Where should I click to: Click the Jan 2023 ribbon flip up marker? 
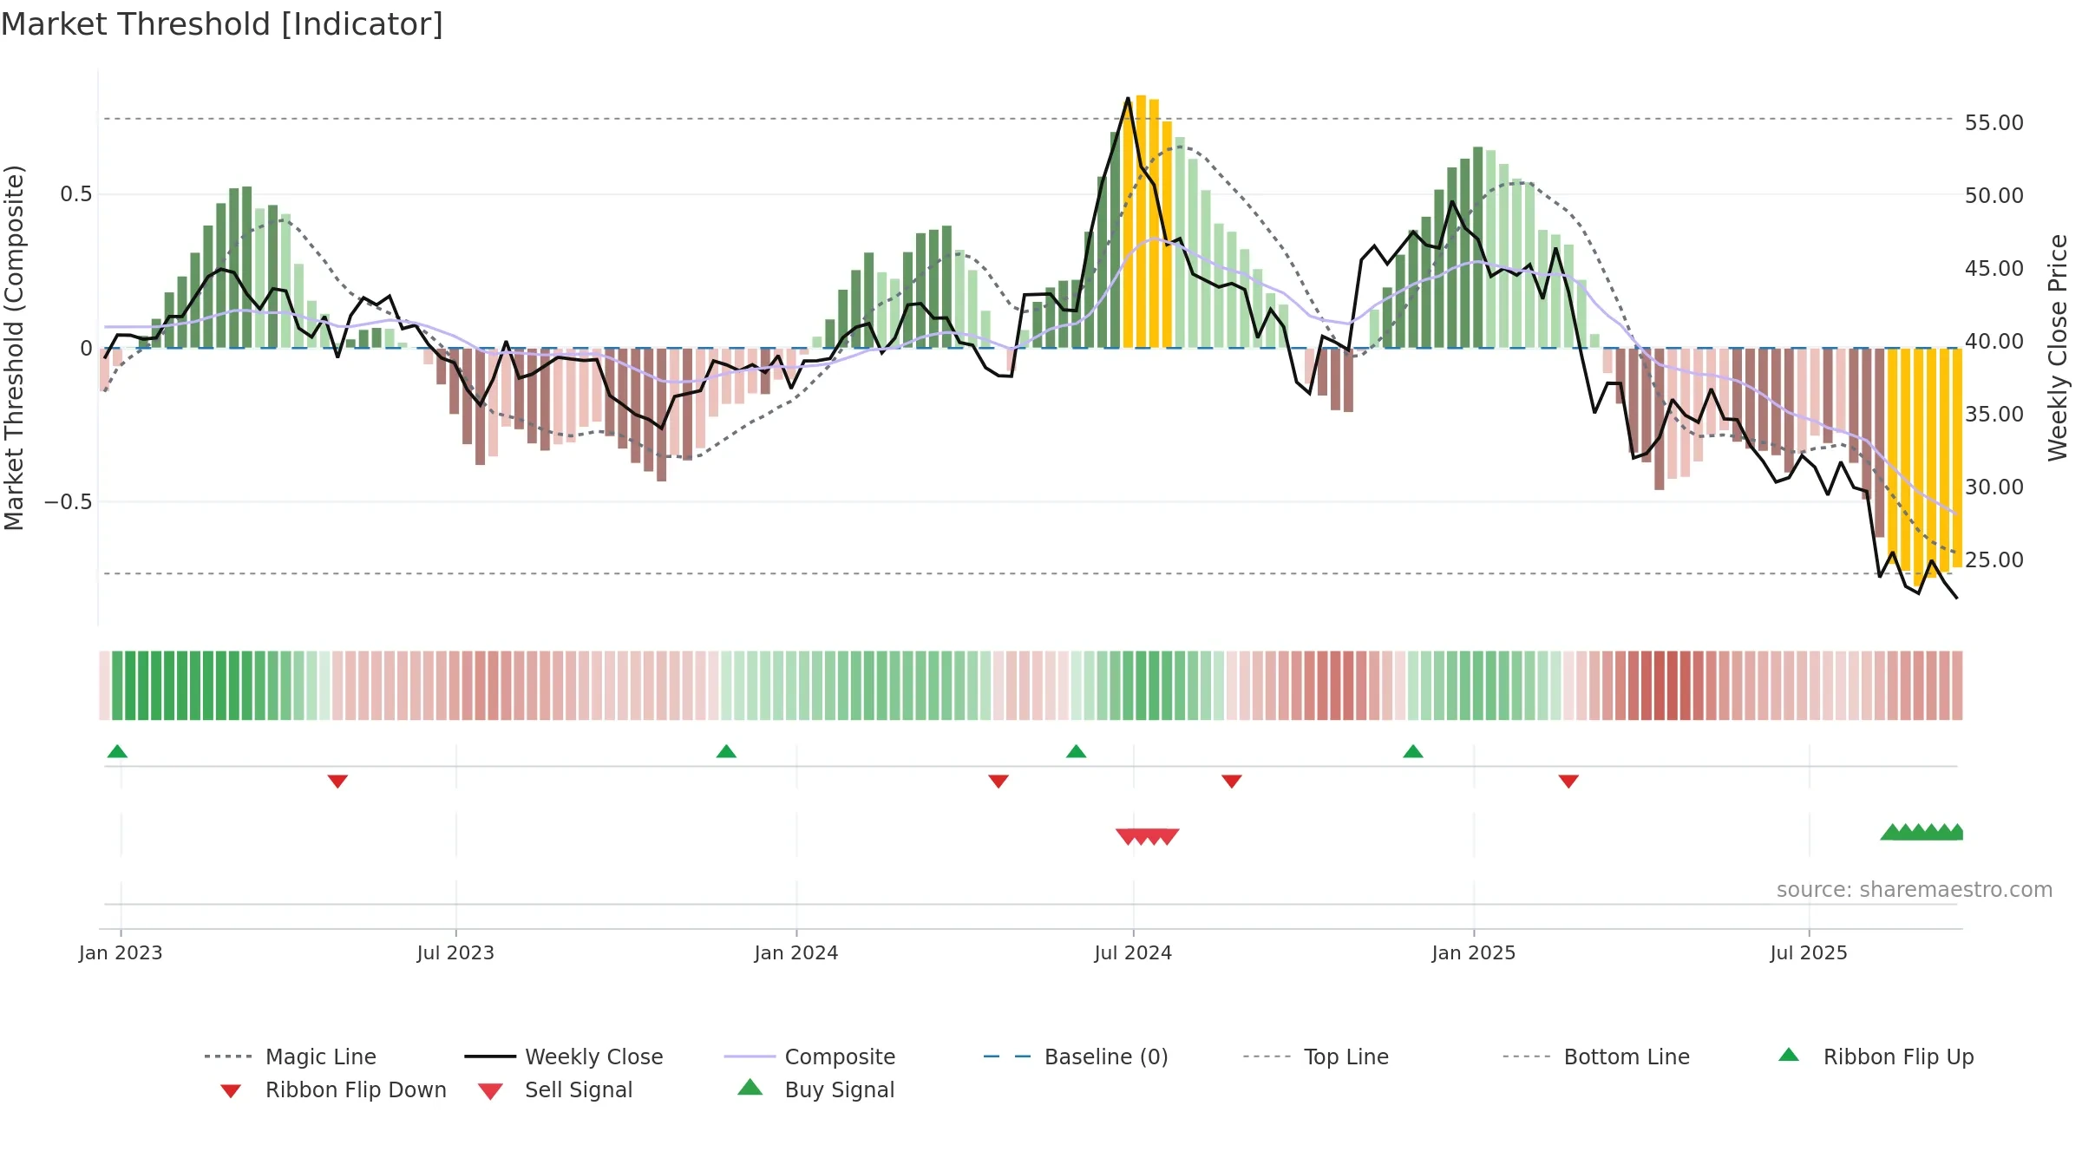(117, 751)
